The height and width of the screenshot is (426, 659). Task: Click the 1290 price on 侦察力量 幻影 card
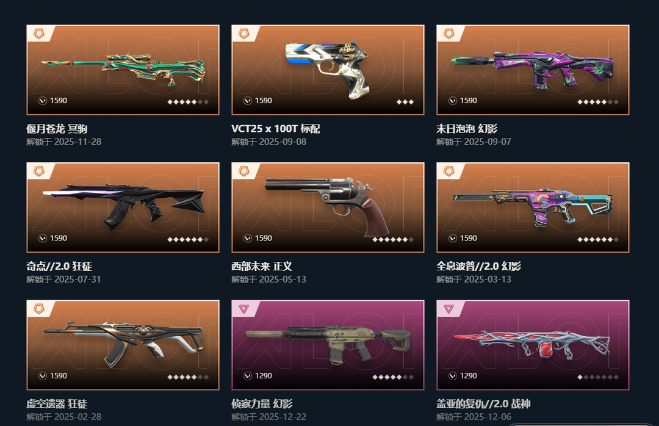pyautogui.click(x=264, y=376)
